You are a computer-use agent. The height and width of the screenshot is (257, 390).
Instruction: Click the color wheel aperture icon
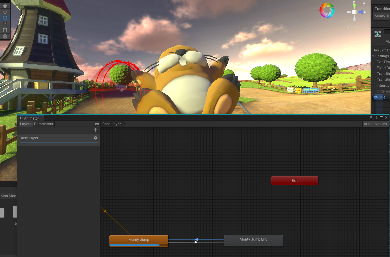pyautogui.click(x=327, y=10)
